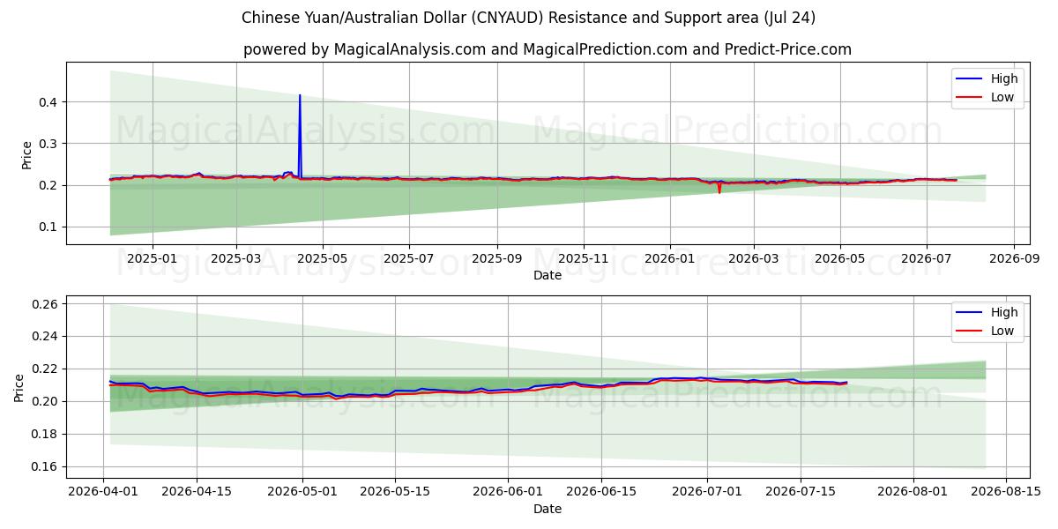Screen dimensions: 1058x529
Task: Click the red dip near 2026-02
Action: click(719, 187)
